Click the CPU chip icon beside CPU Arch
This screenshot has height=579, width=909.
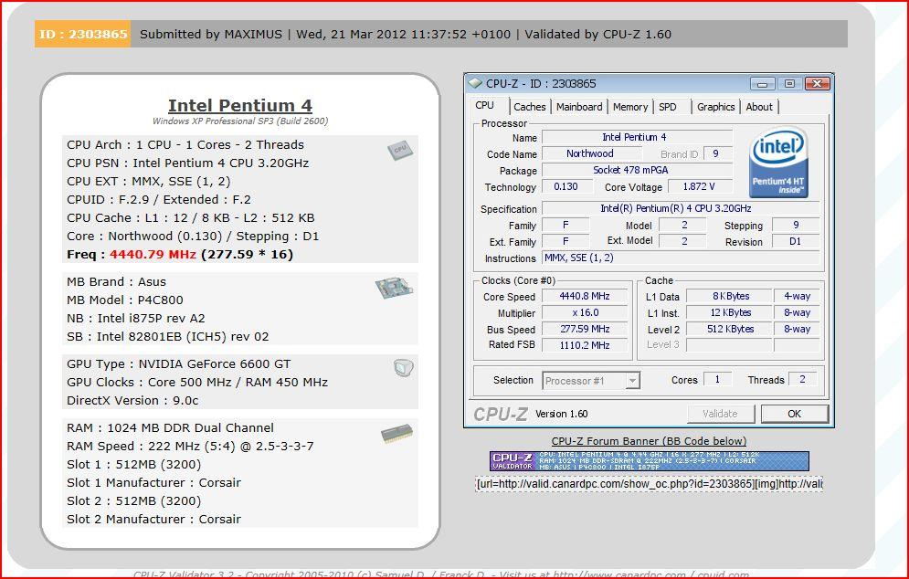tap(400, 151)
